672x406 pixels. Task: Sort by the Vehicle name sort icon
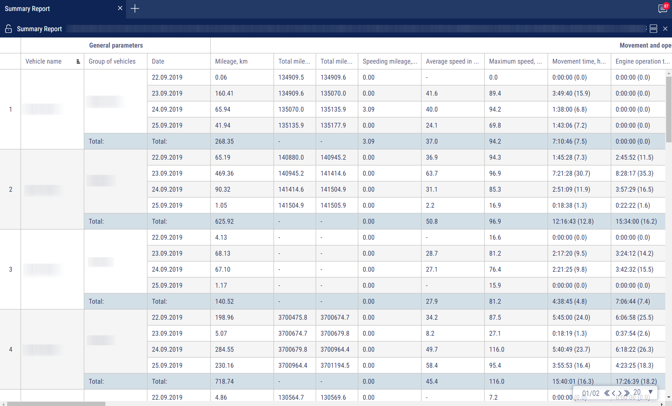tap(78, 61)
